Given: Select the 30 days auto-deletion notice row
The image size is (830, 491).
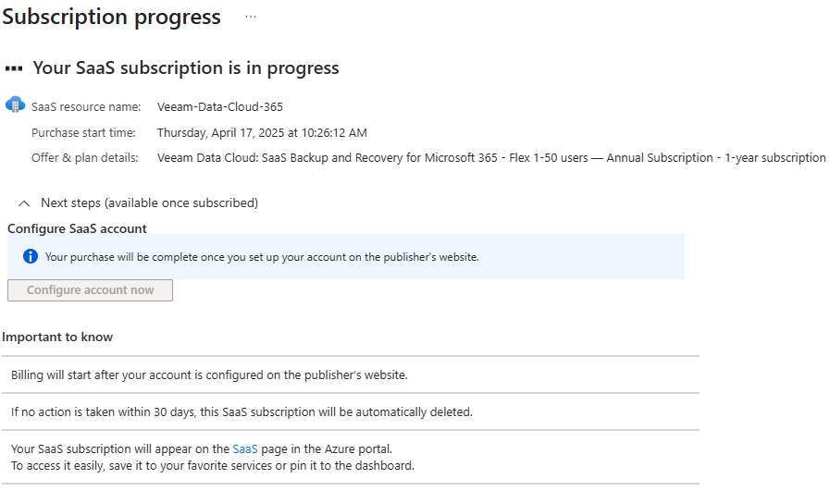Looking at the screenshot, I should tap(242, 411).
